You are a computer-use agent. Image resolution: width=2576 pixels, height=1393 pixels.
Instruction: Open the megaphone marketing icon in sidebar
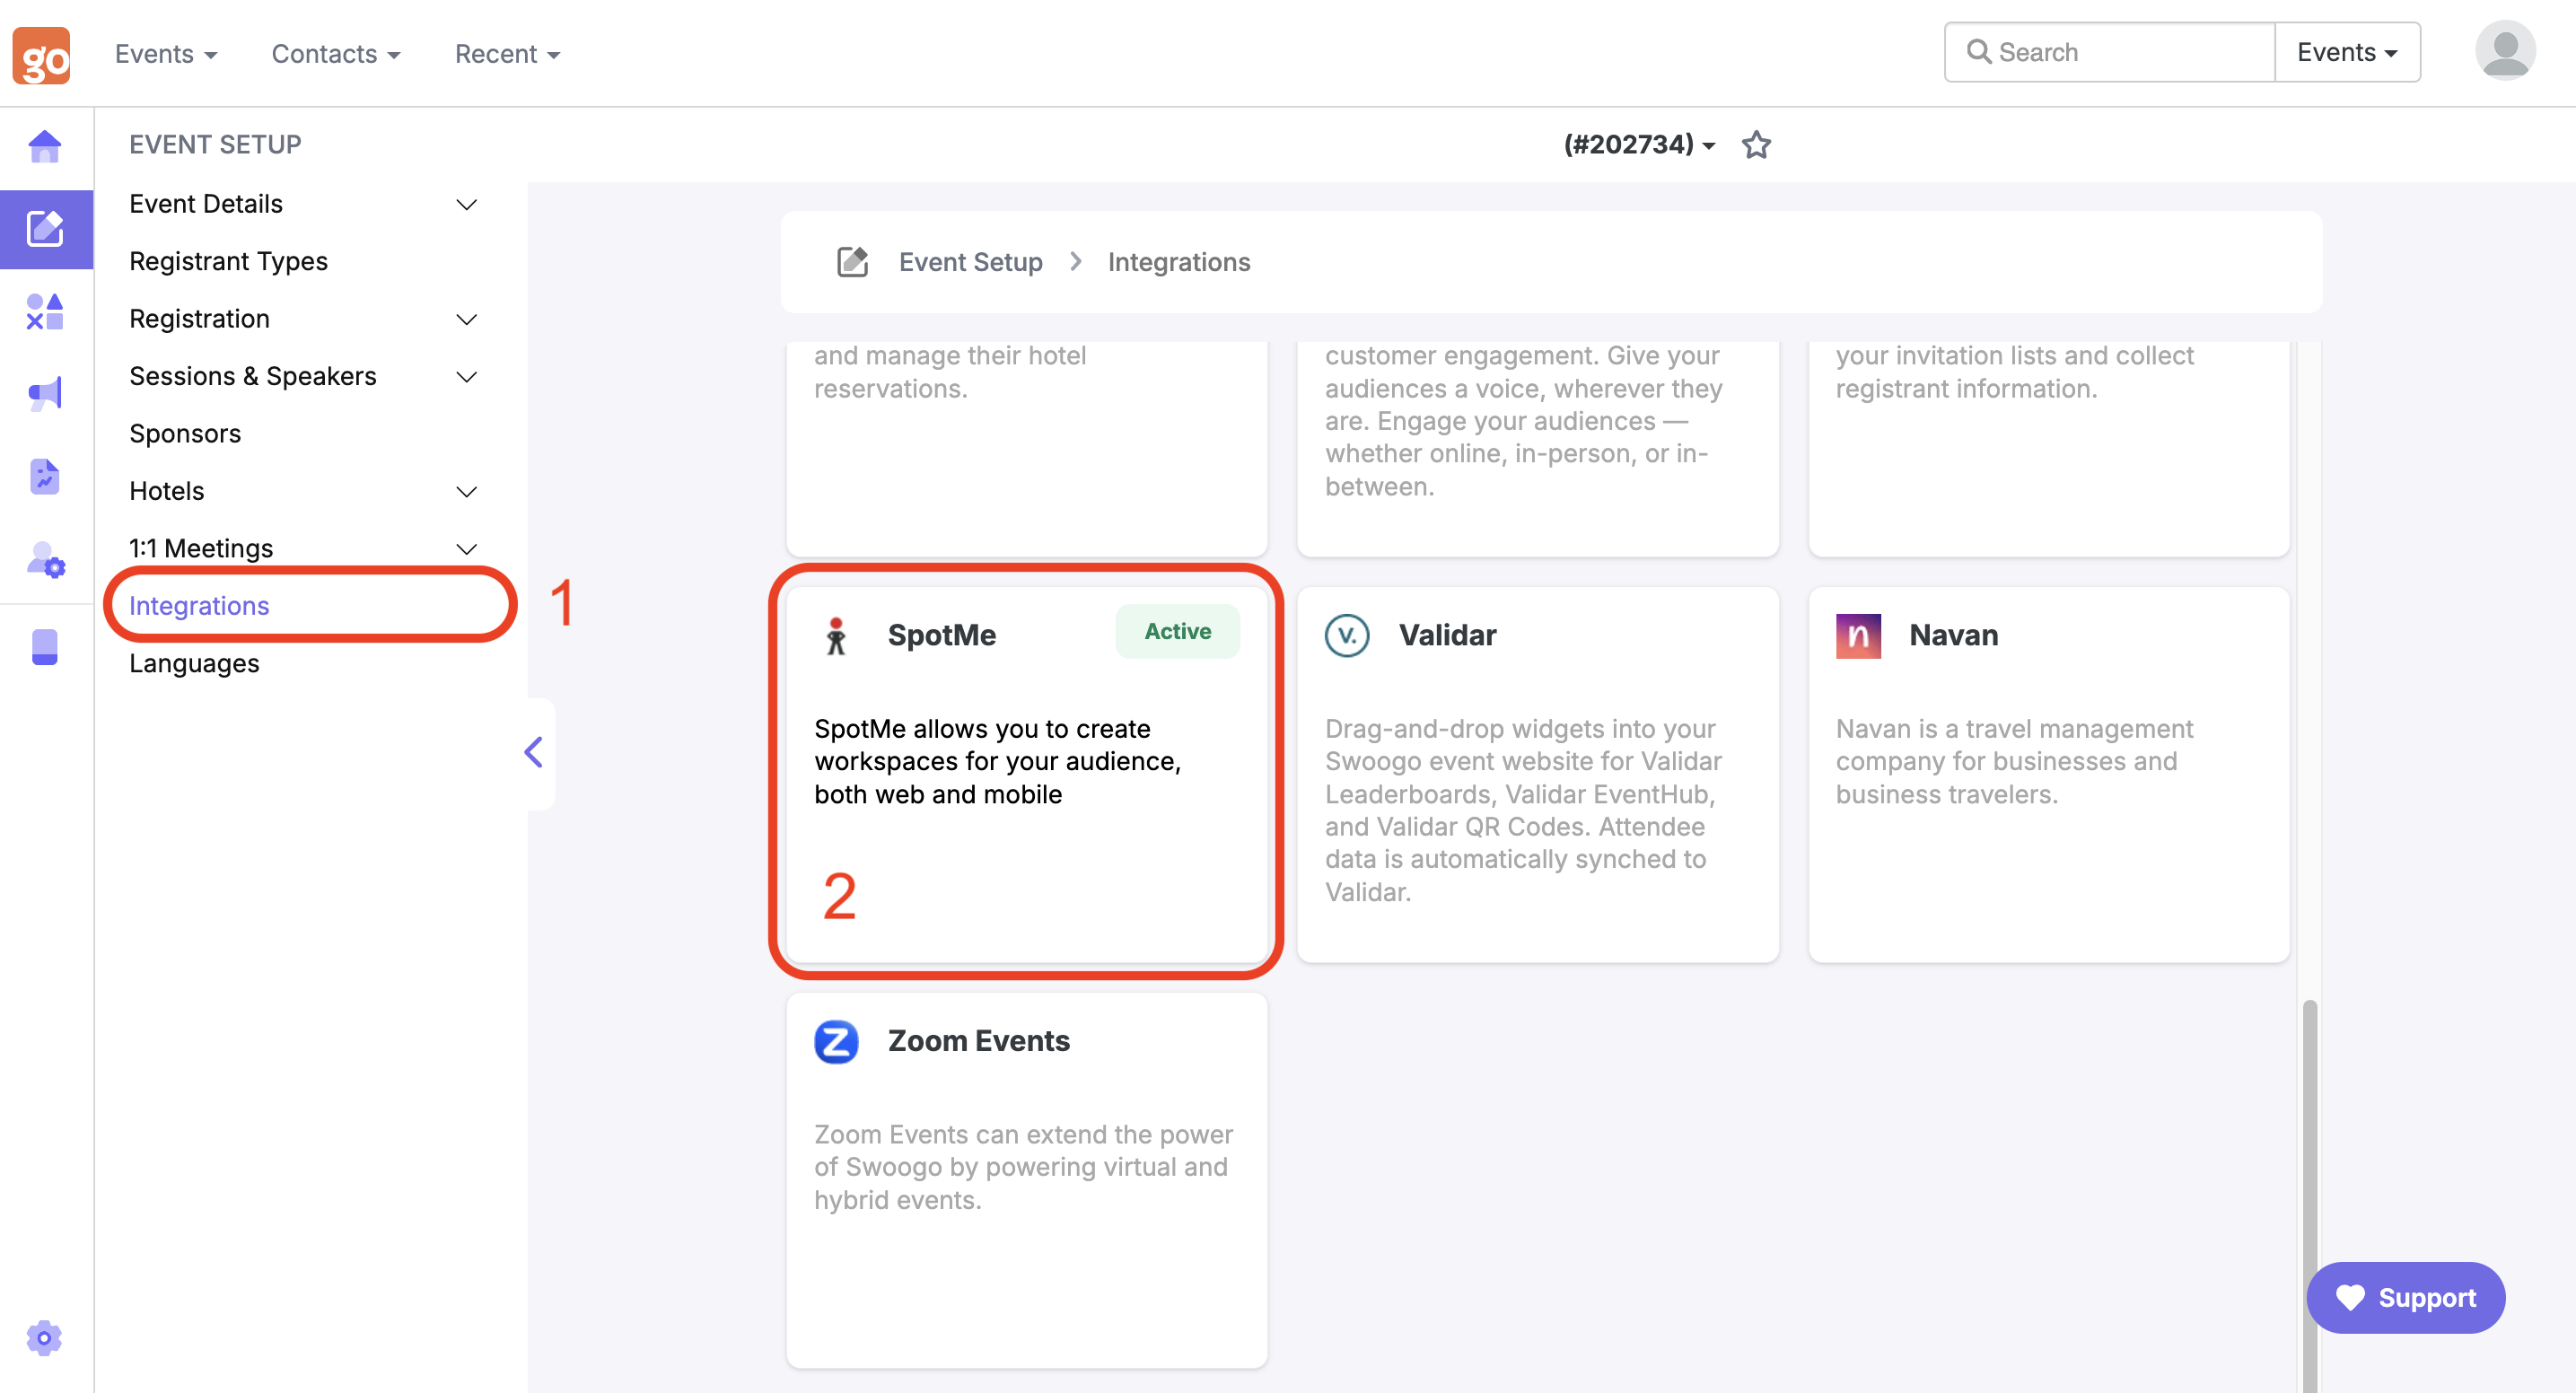click(x=45, y=393)
